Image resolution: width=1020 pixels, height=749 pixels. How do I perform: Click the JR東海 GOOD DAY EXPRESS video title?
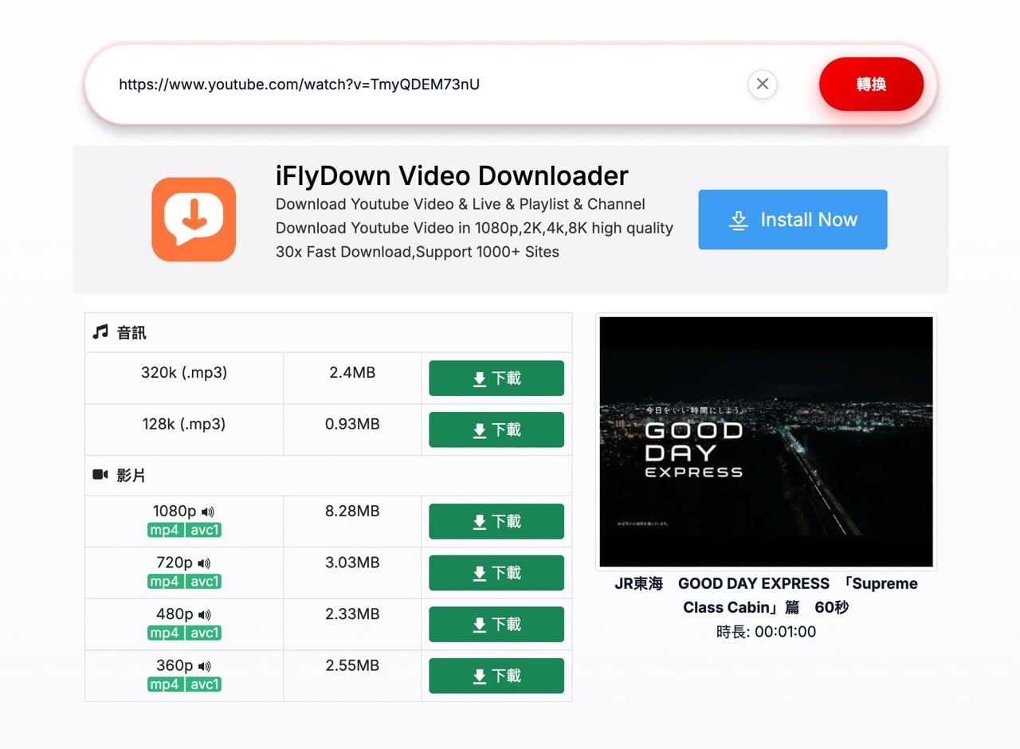(x=766, y=595)
